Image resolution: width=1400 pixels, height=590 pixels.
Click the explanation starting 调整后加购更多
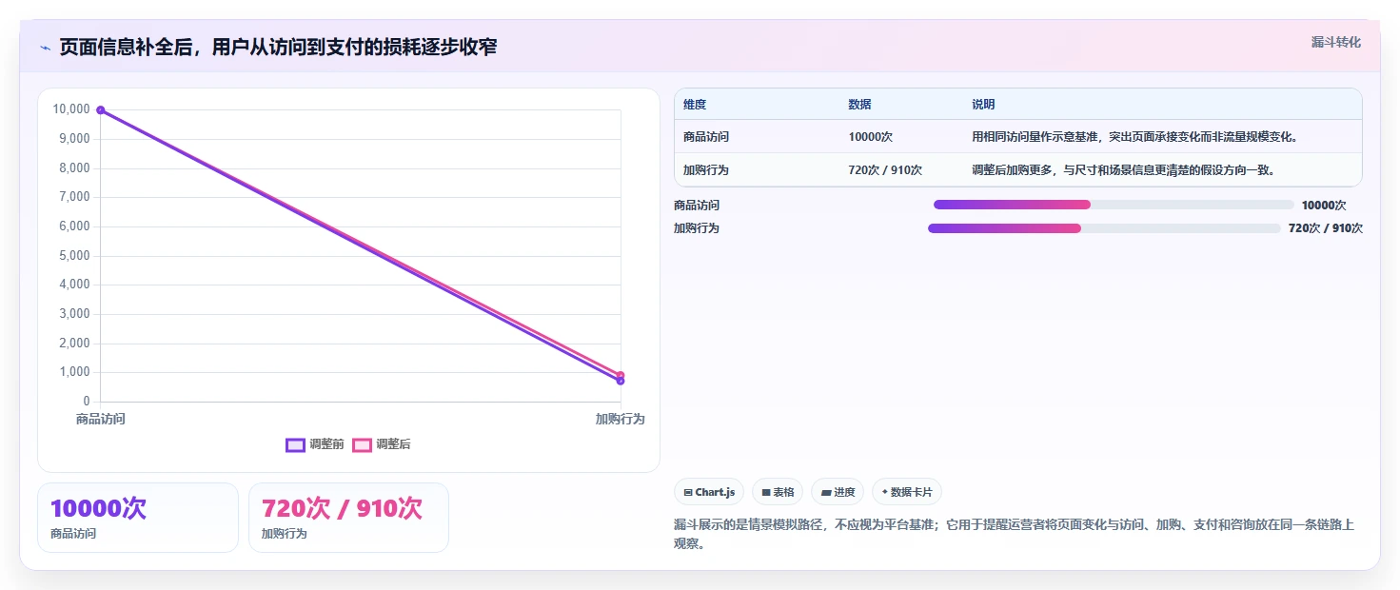pos(1123,170)
